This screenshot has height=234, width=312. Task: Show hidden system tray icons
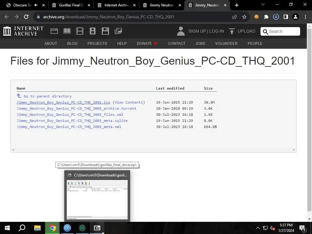pos(258,228)
